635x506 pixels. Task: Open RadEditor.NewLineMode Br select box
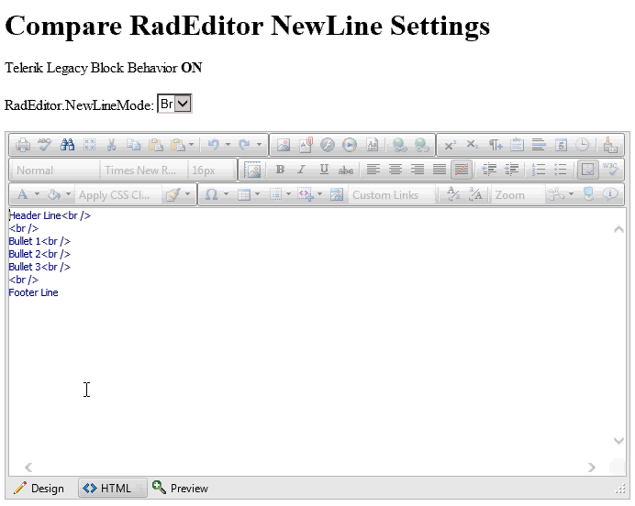pyautogui.click(x=174, y=104)
